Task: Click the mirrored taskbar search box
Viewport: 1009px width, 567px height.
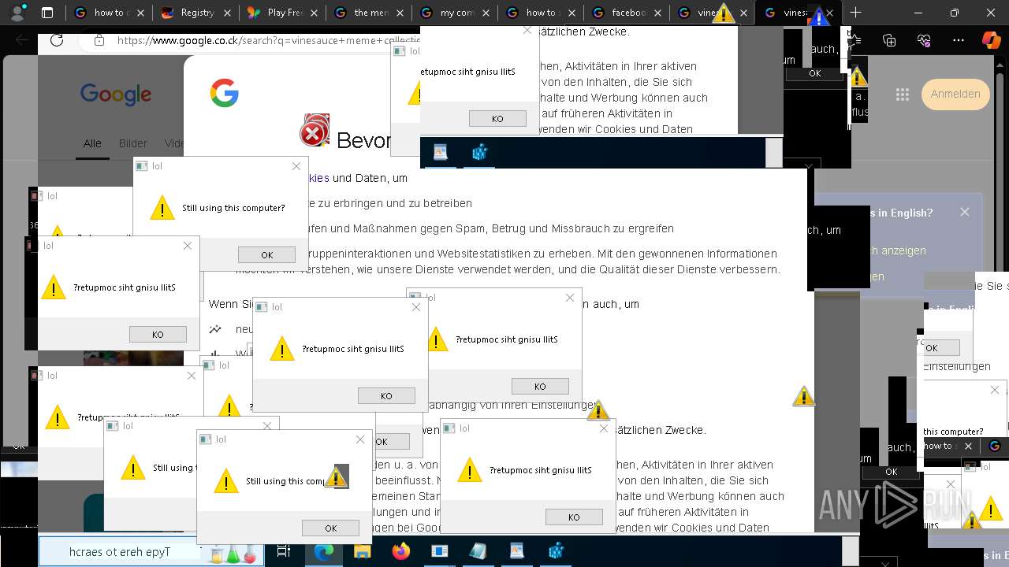Action: [150, 552]
